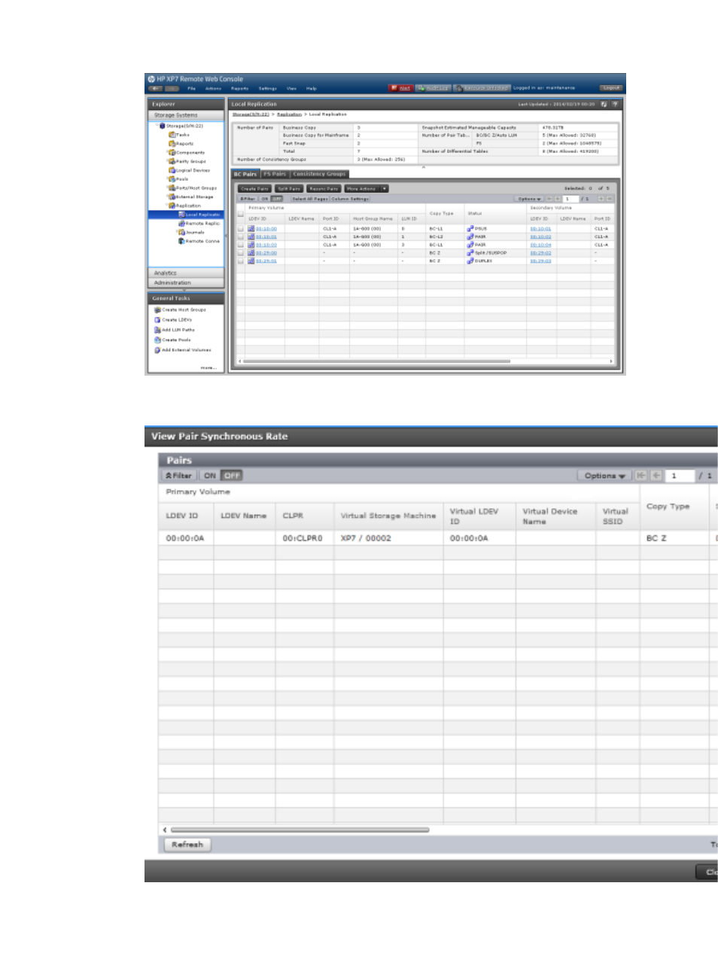Open the Actions menu

(x=214, y=88)
